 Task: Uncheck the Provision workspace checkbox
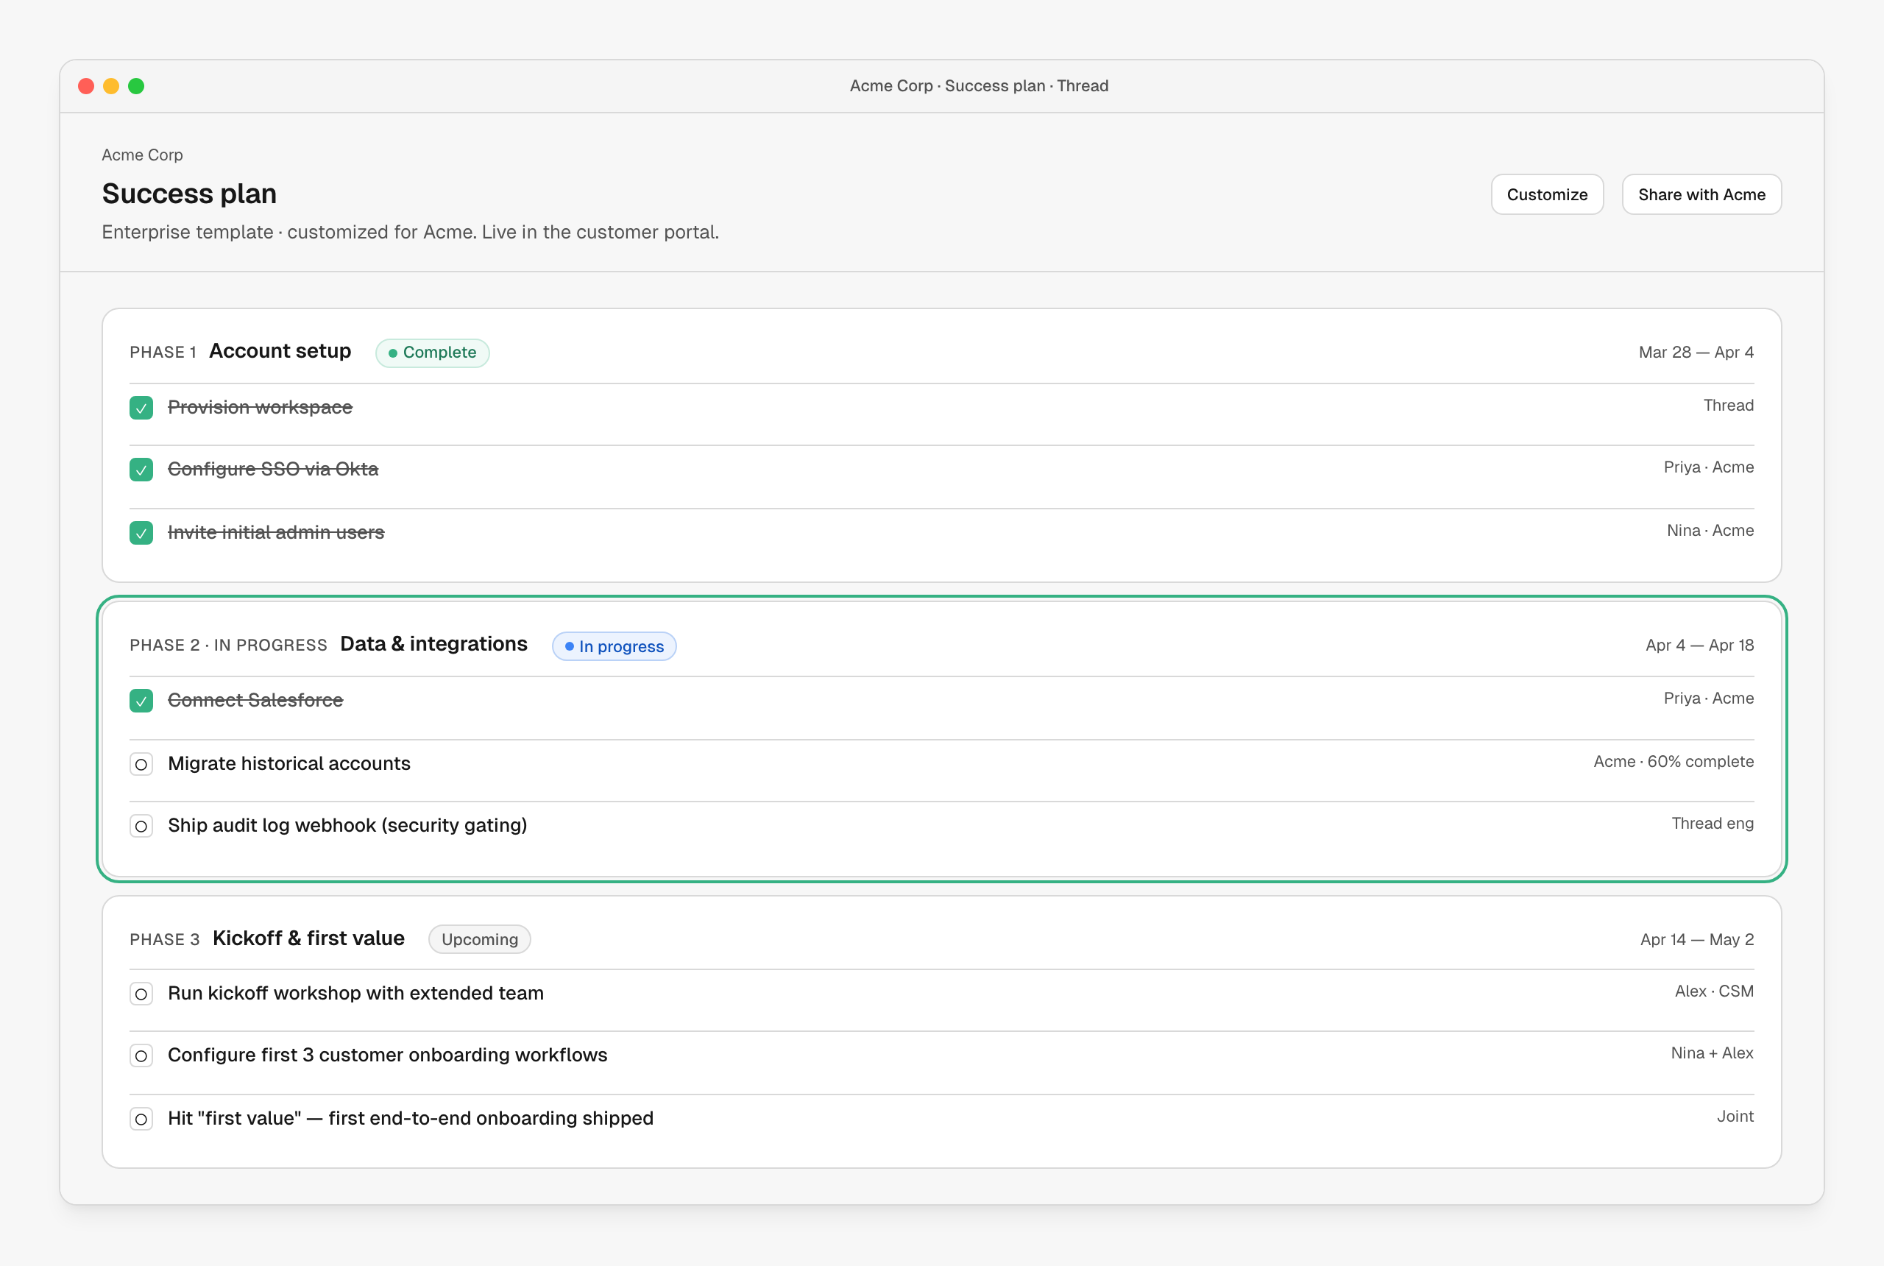point(141,408)
